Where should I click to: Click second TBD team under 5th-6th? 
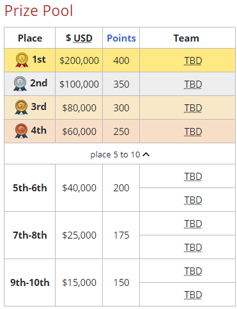point(193,200)
